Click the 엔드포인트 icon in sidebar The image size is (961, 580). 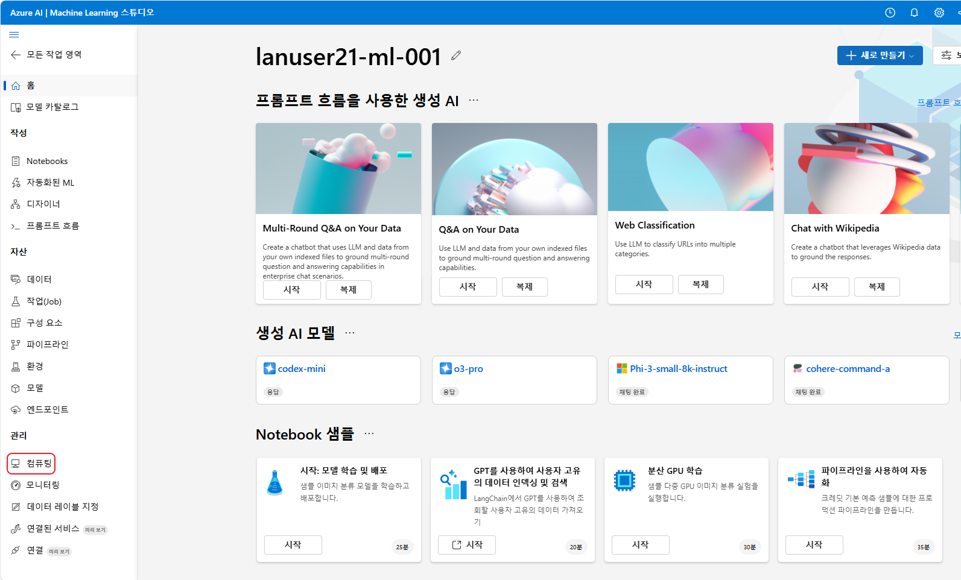point(16,410)
